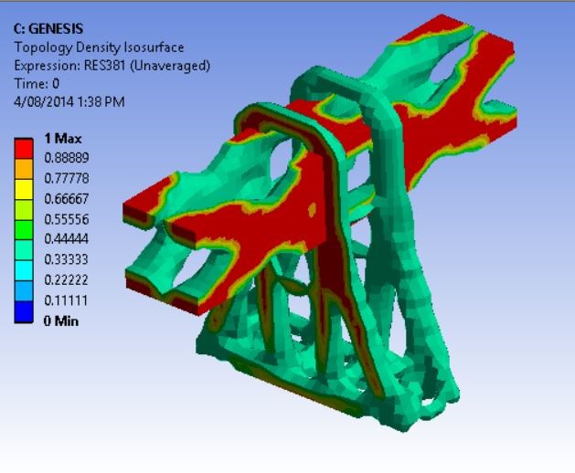Click the yellow legend band beside 0.77778
575x473 pixels.
tap(24, 189)
